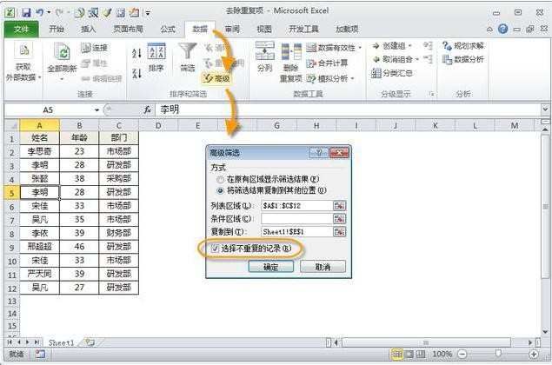Open the File tab

[21, 29]
